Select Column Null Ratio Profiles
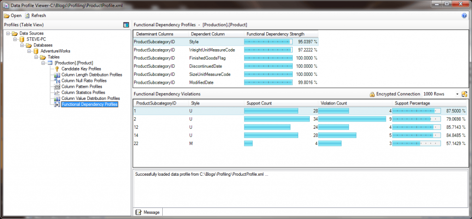The height and width of the screenshot is (219, 472). pyautogui.click(x=84, y=81)
